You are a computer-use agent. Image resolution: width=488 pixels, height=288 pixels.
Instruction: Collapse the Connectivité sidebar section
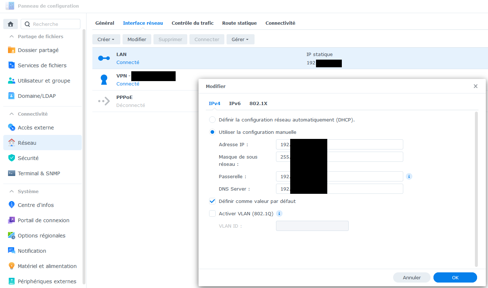12,114
